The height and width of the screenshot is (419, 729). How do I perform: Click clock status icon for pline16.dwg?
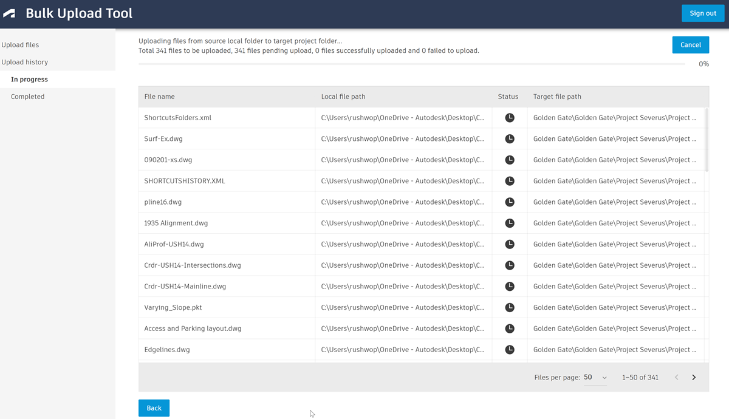[510, 202]
